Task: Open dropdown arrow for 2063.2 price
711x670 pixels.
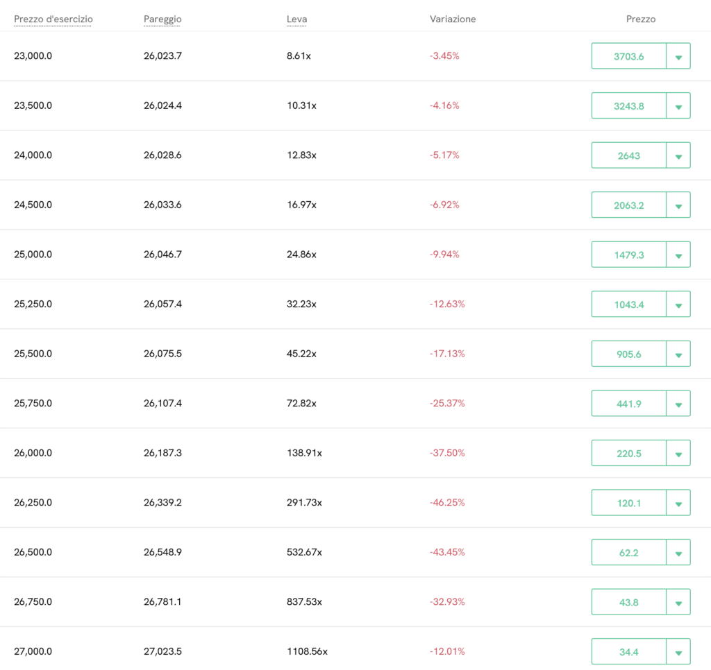Action: (678, 205)
